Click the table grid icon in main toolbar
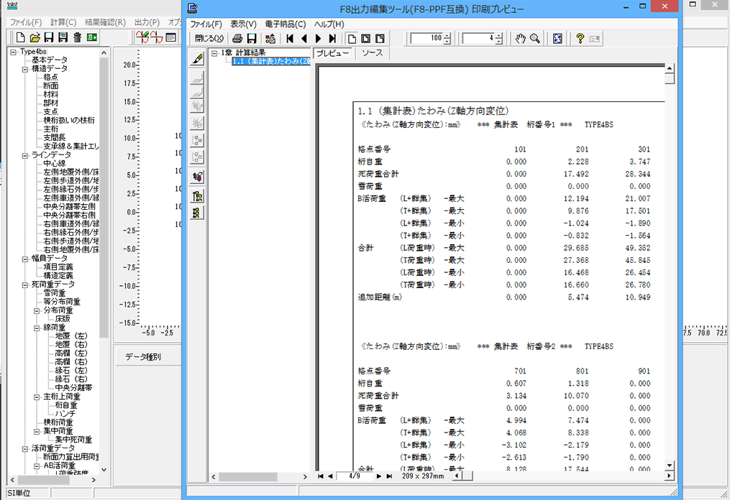Image resolution: width=730 pixels, height=500 pixels. 171,37
